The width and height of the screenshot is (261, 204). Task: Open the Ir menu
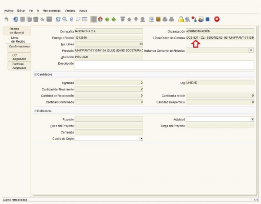[x=38, y=10]
